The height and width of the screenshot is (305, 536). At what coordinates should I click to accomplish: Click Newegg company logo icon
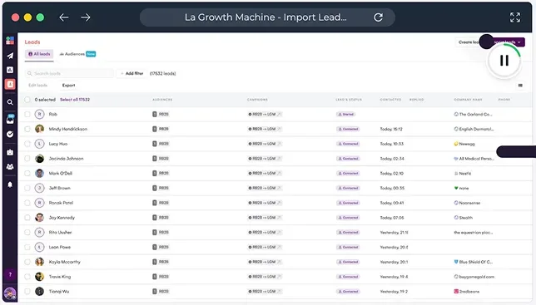456,144
